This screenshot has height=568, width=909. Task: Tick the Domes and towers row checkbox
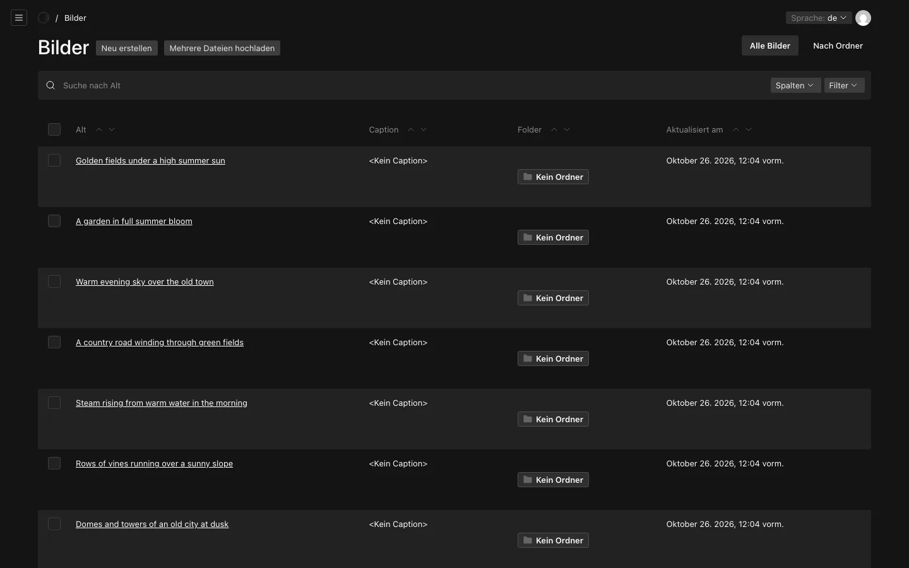pos(54,524)
